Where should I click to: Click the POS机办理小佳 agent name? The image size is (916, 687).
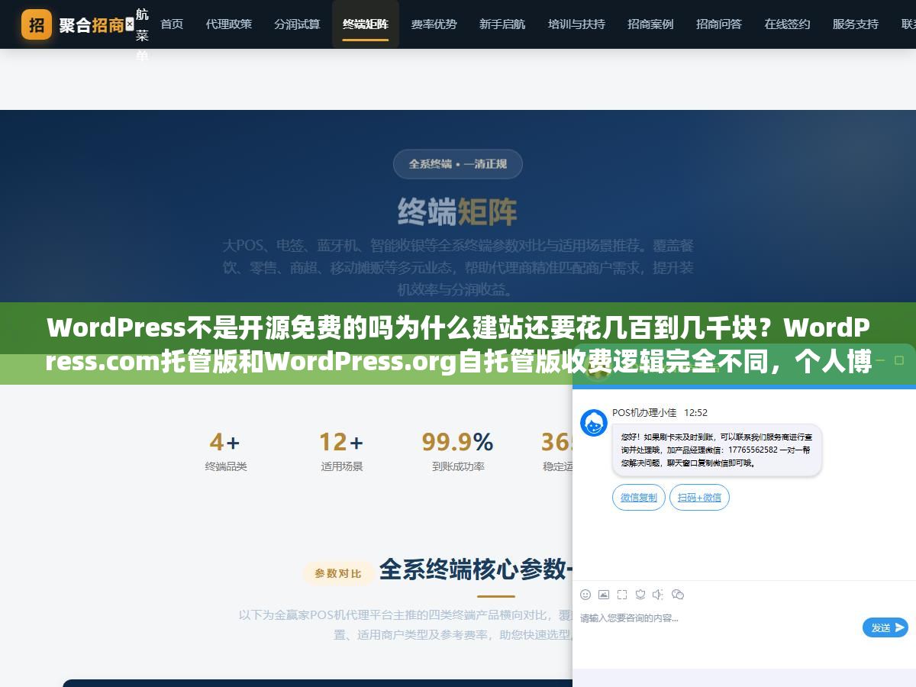click(644, 412)
